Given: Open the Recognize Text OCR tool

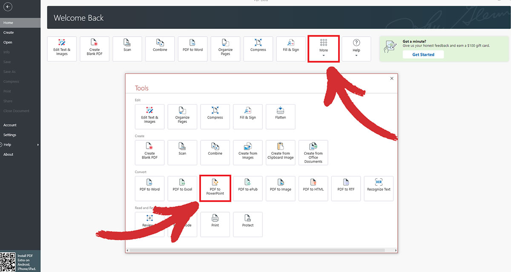Looking at the screenshot, I should tap(379, 188).
